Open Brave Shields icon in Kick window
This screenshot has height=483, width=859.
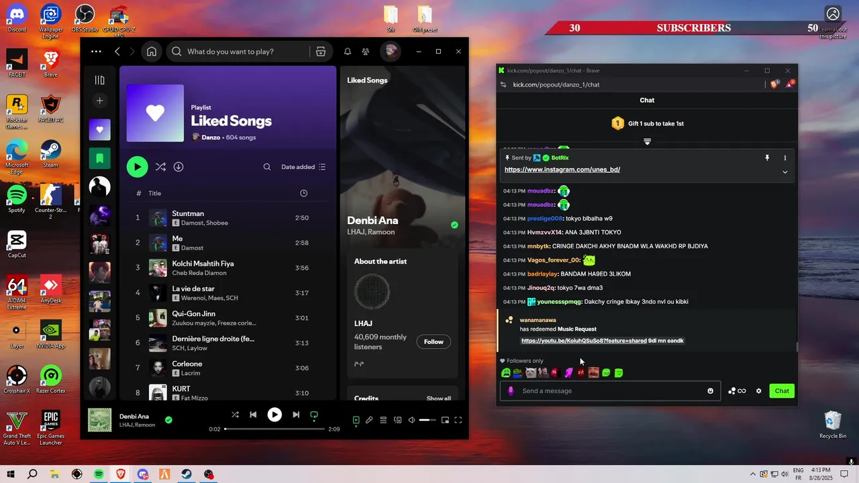[x=774, y=85]
